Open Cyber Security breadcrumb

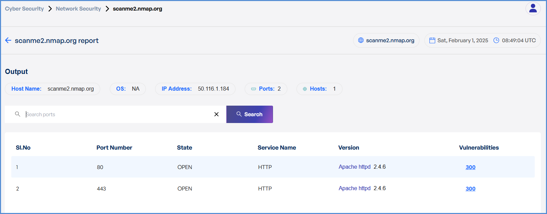[24, 9]
